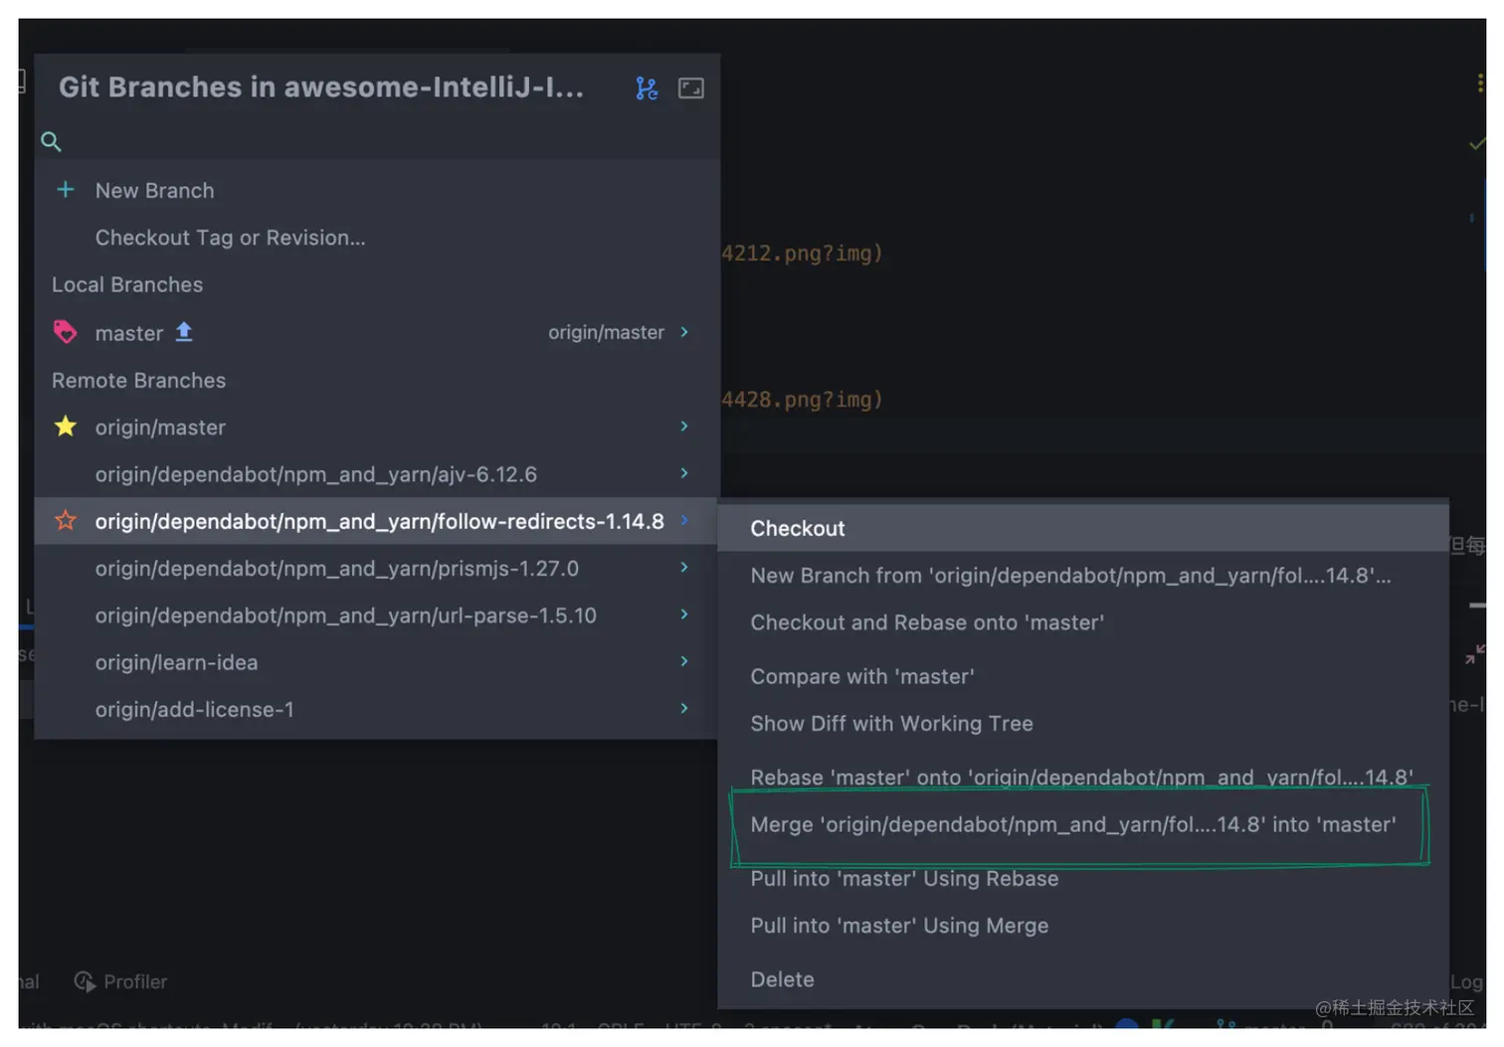Choose Checkout from the context menu
Viewport: 1504px width, 1047px height.
pos(1083,528)
